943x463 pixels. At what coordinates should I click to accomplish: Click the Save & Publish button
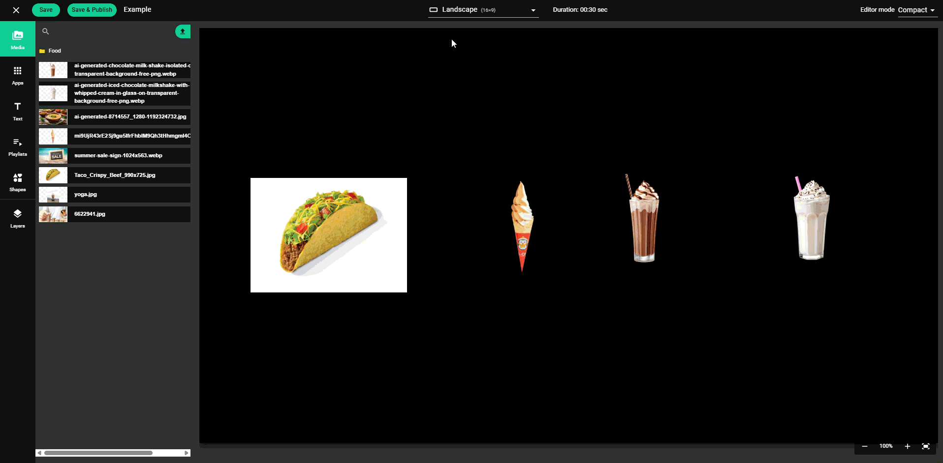click(92, 10)
